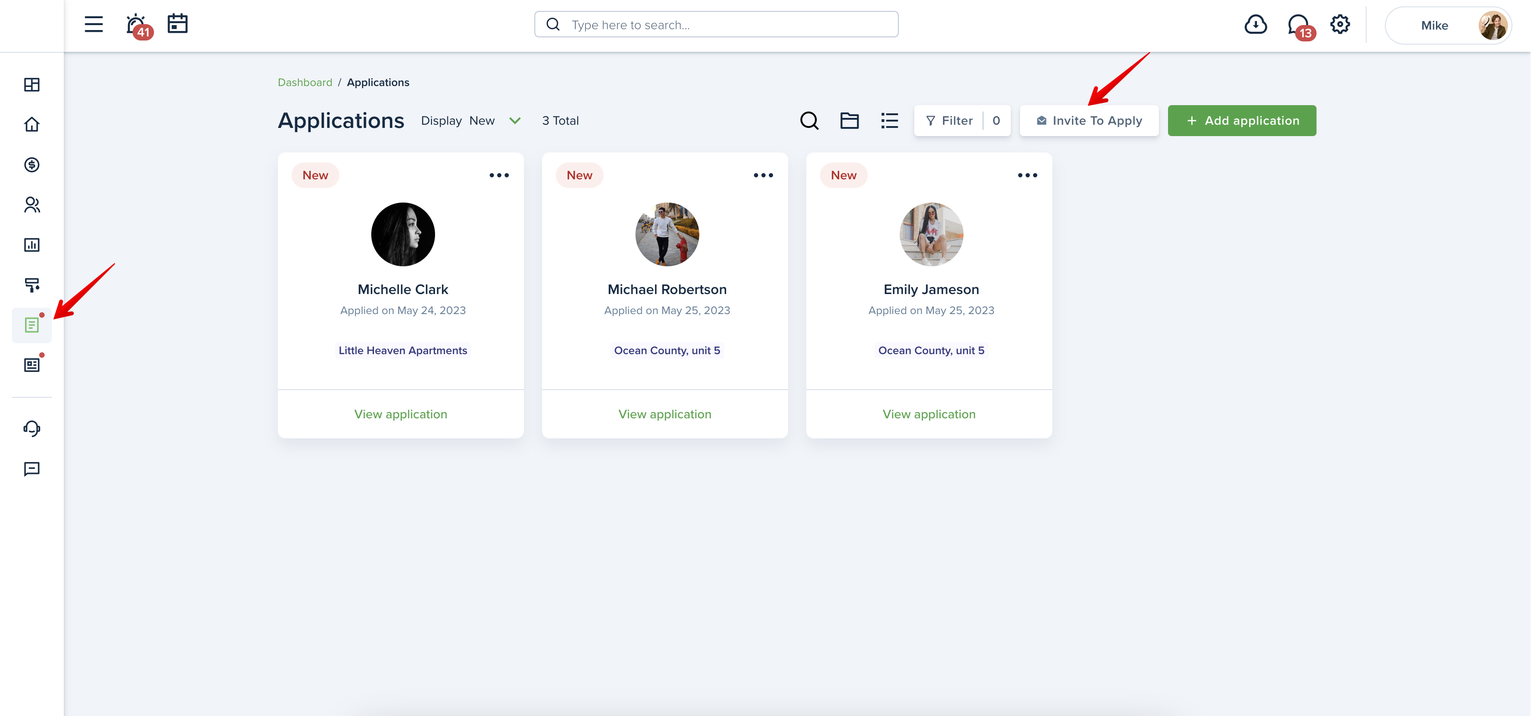Open the Mike user profile menu

point(1448,25)
